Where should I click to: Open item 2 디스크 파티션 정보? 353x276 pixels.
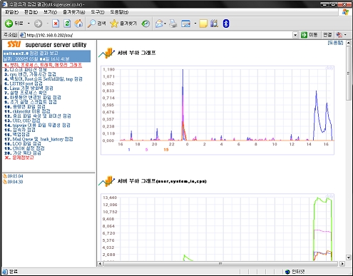[x=26, y=70]
